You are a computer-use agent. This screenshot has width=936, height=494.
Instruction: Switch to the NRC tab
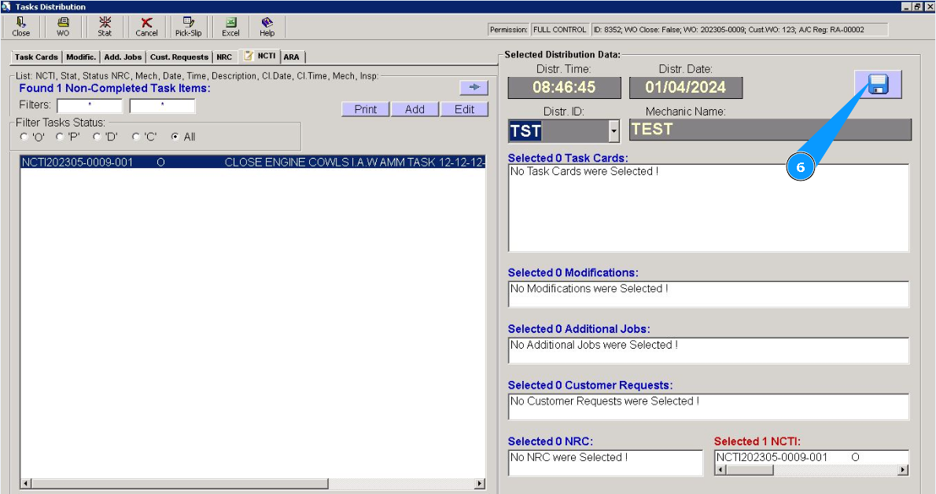coord(224,57)
